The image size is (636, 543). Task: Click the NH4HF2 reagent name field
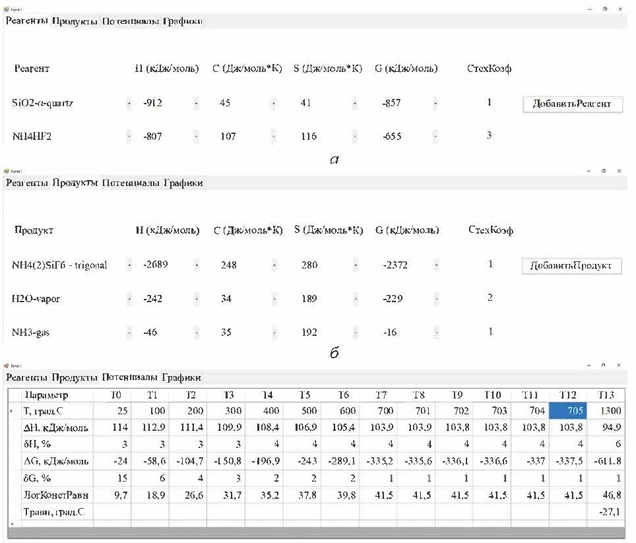[x=32, y=137]
